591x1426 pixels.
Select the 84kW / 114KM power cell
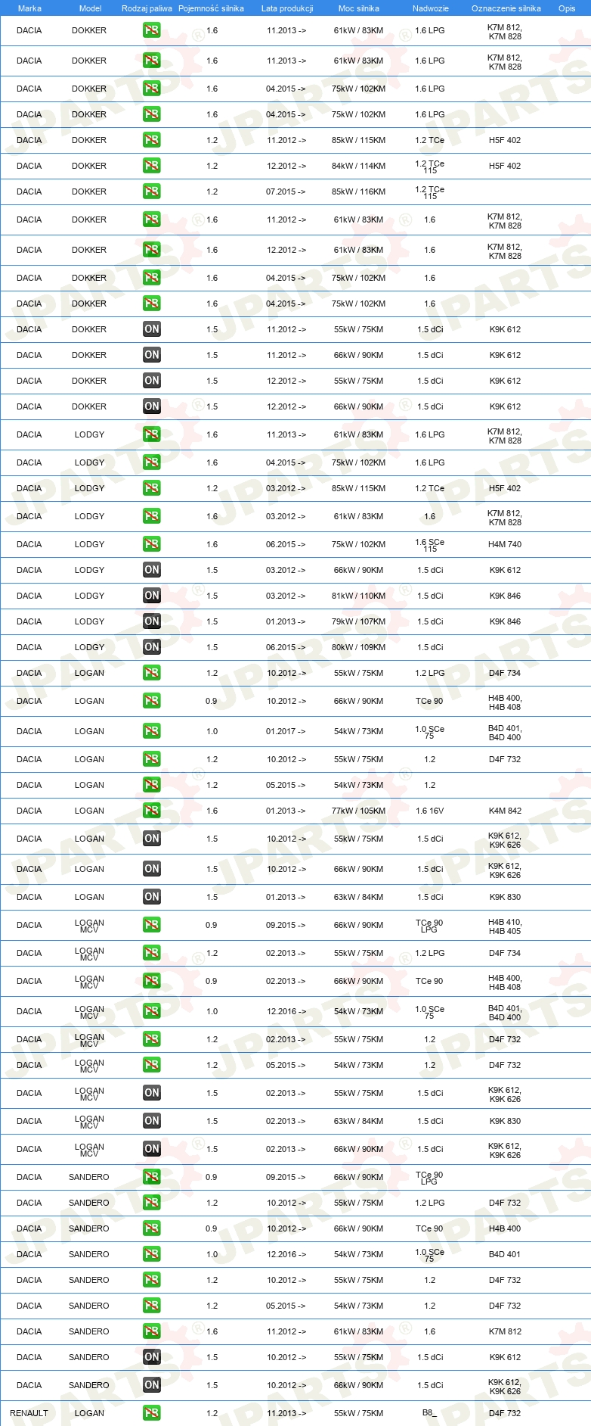point(358,166)
